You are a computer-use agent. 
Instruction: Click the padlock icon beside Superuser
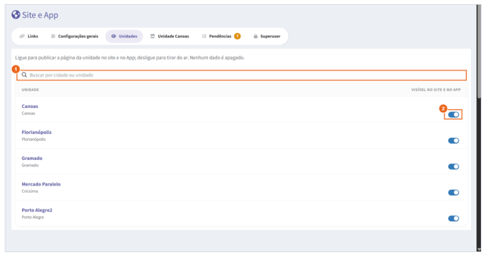[x=255, y=36]
